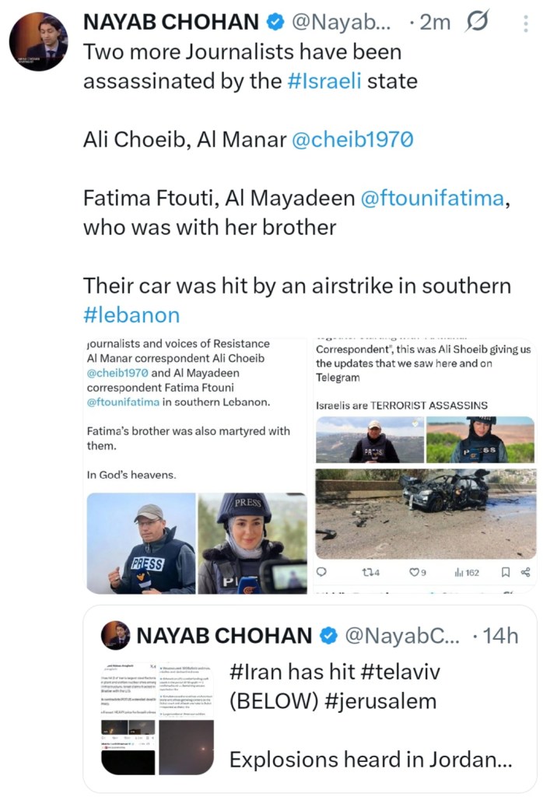Open the #lebanon hashtag
Viewport: 543px width, 797px height.
pos(131,314)
